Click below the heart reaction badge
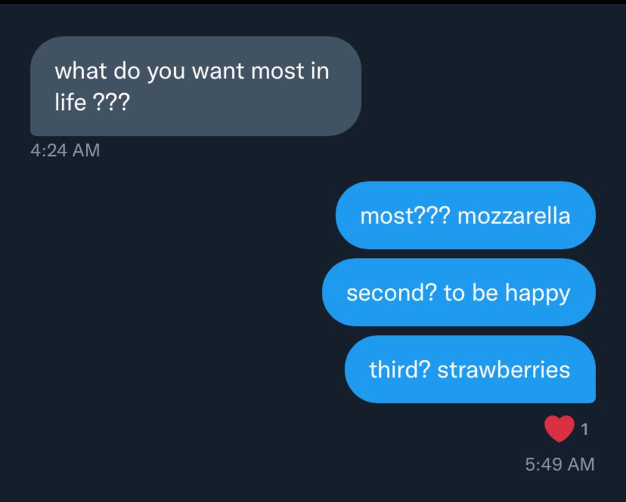The image size is (626, 502). [559, 447]
